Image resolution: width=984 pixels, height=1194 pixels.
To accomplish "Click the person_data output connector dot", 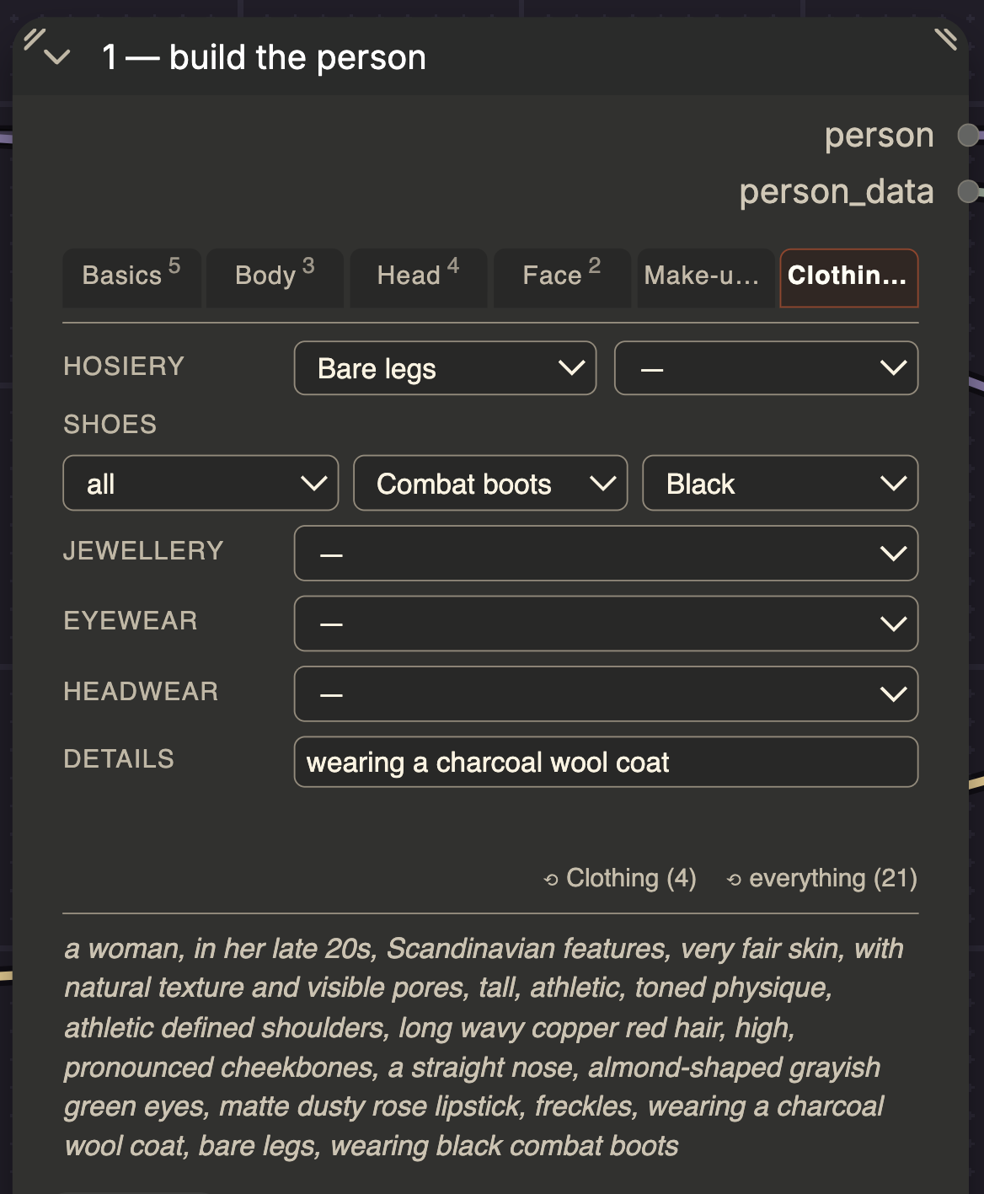I will coord(969,192).
